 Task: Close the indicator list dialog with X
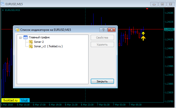tap(111, 30)
